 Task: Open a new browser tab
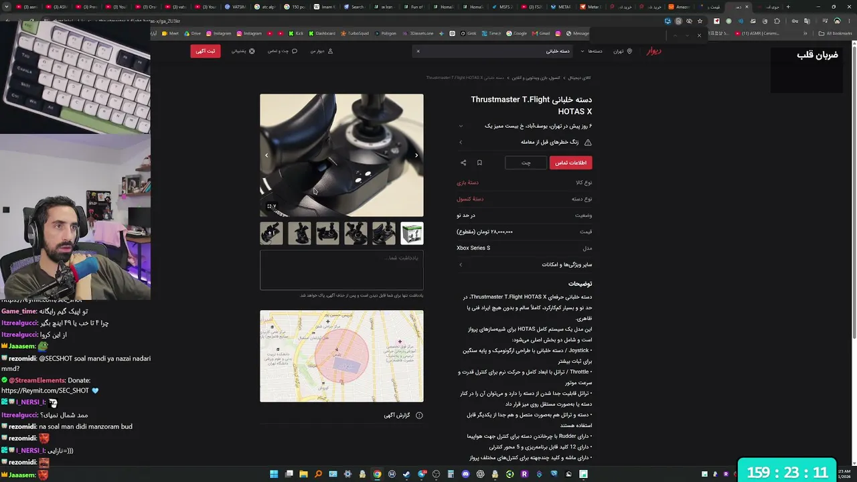[787, 7]
